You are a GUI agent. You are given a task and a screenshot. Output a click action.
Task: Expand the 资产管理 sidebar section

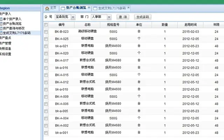(6, 43)
